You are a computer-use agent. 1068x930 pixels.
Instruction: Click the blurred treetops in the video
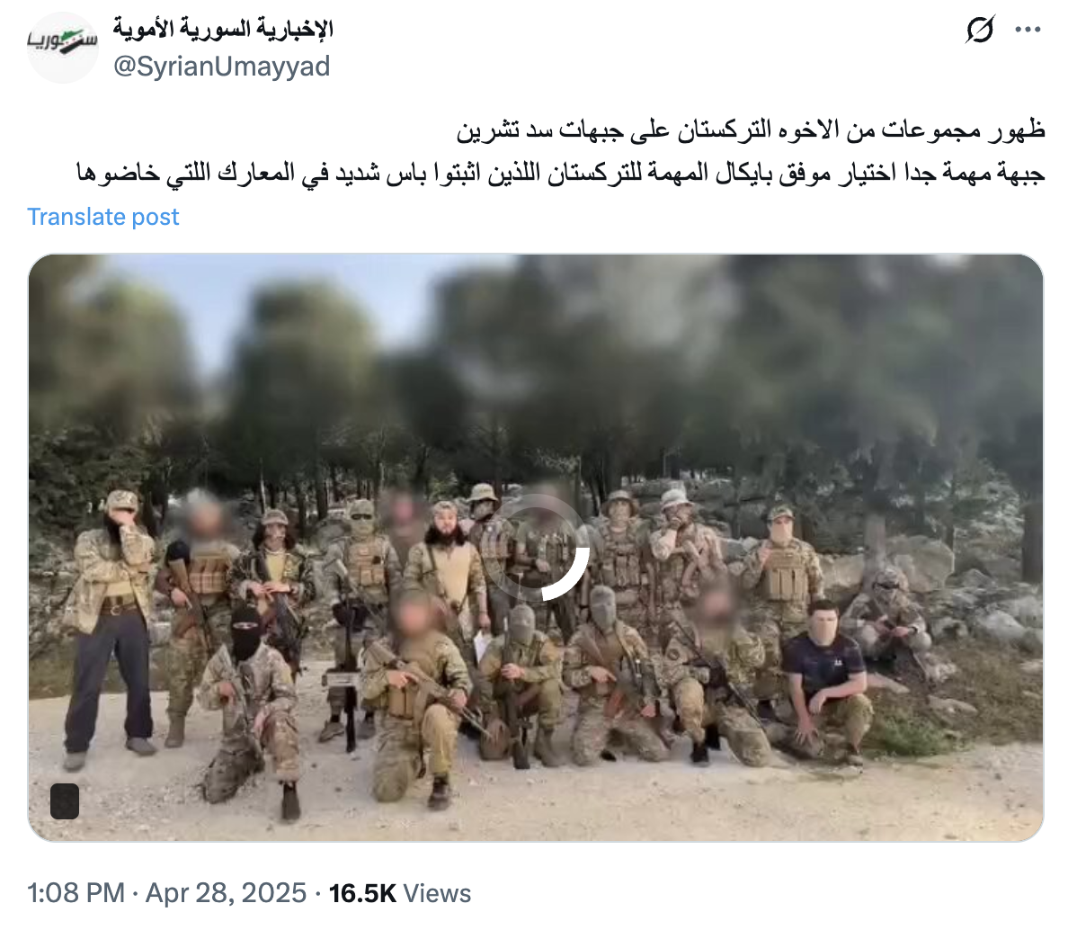point(613,354)
